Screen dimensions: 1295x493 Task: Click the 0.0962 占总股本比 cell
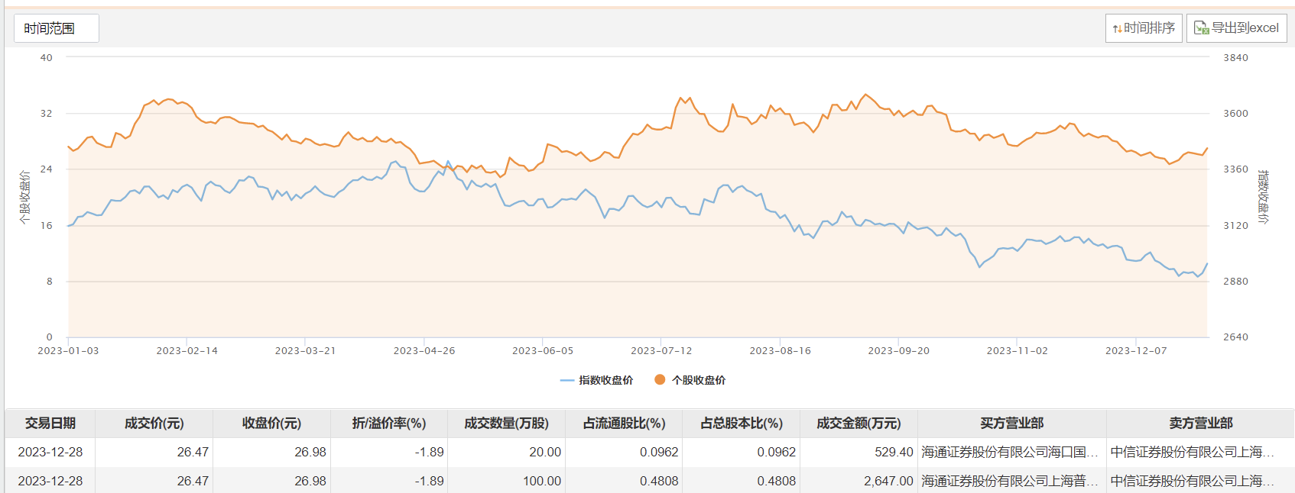742,452
